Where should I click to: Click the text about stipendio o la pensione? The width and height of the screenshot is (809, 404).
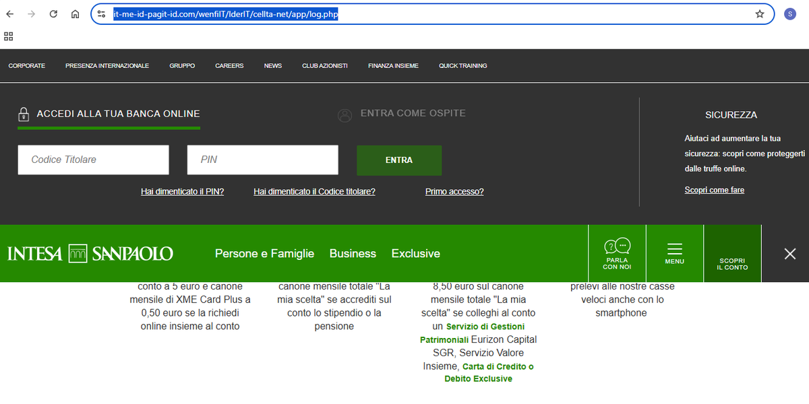coord(334,306)
